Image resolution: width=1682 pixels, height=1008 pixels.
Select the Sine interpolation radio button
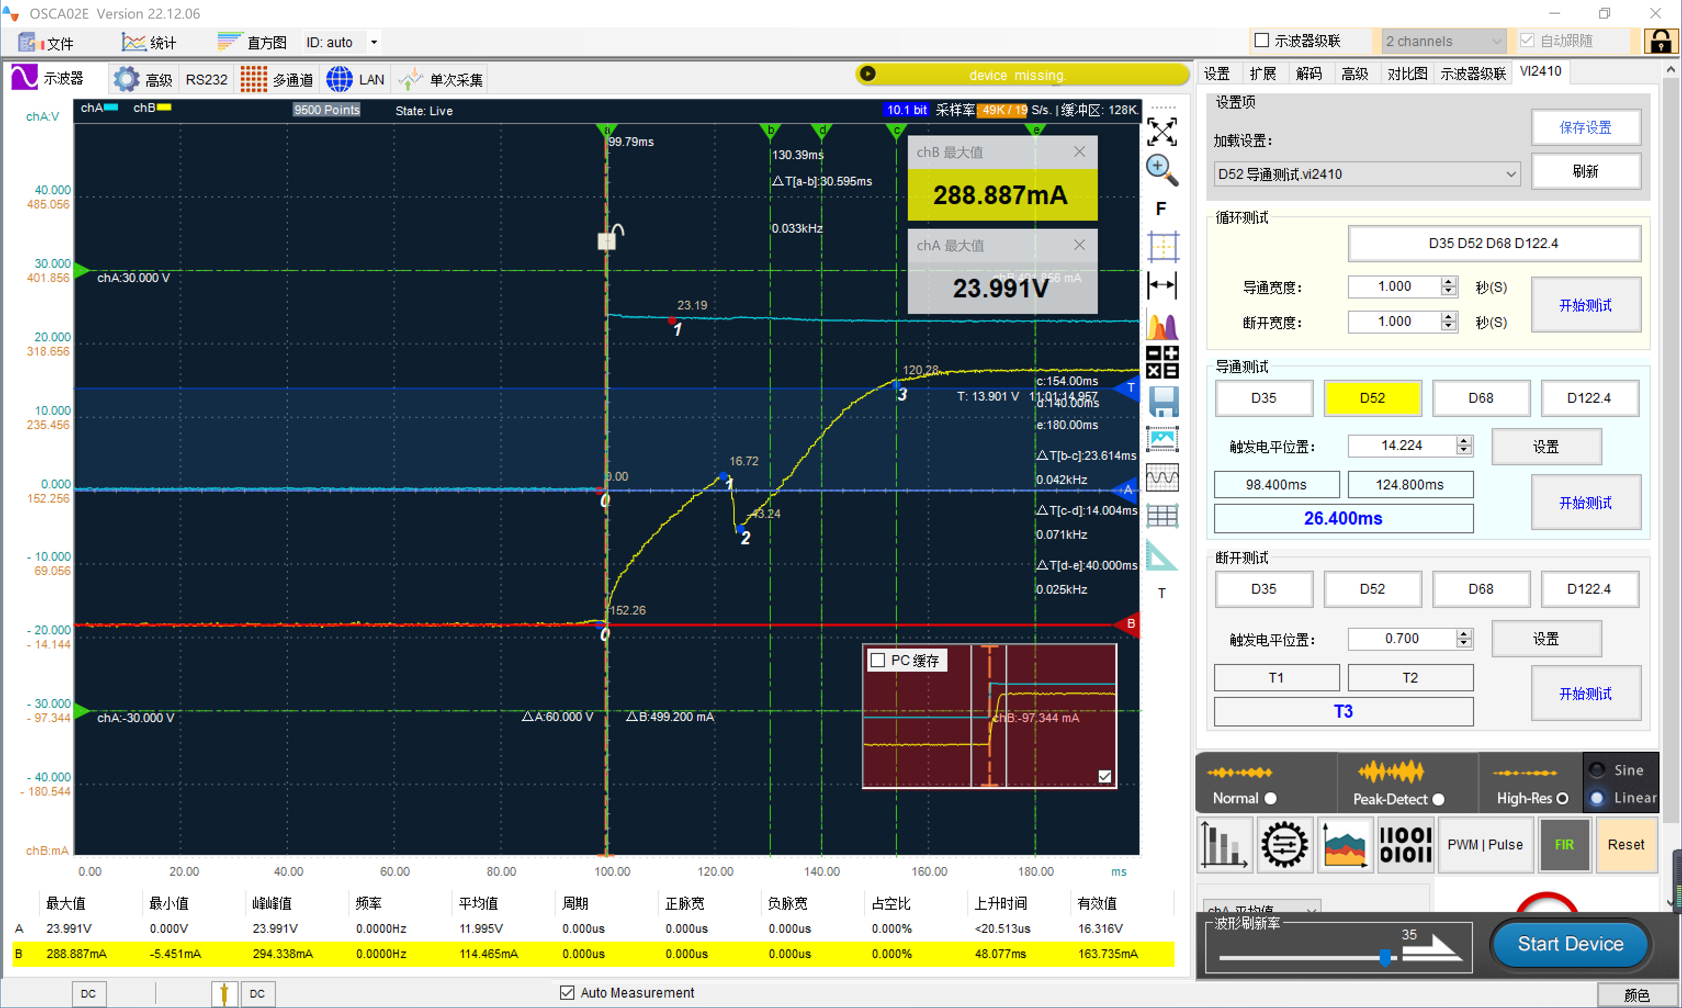(x=1597, y=770)
